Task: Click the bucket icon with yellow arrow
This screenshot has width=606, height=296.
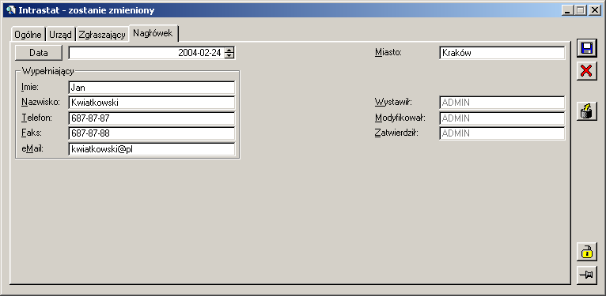Action: coord(587,111)
